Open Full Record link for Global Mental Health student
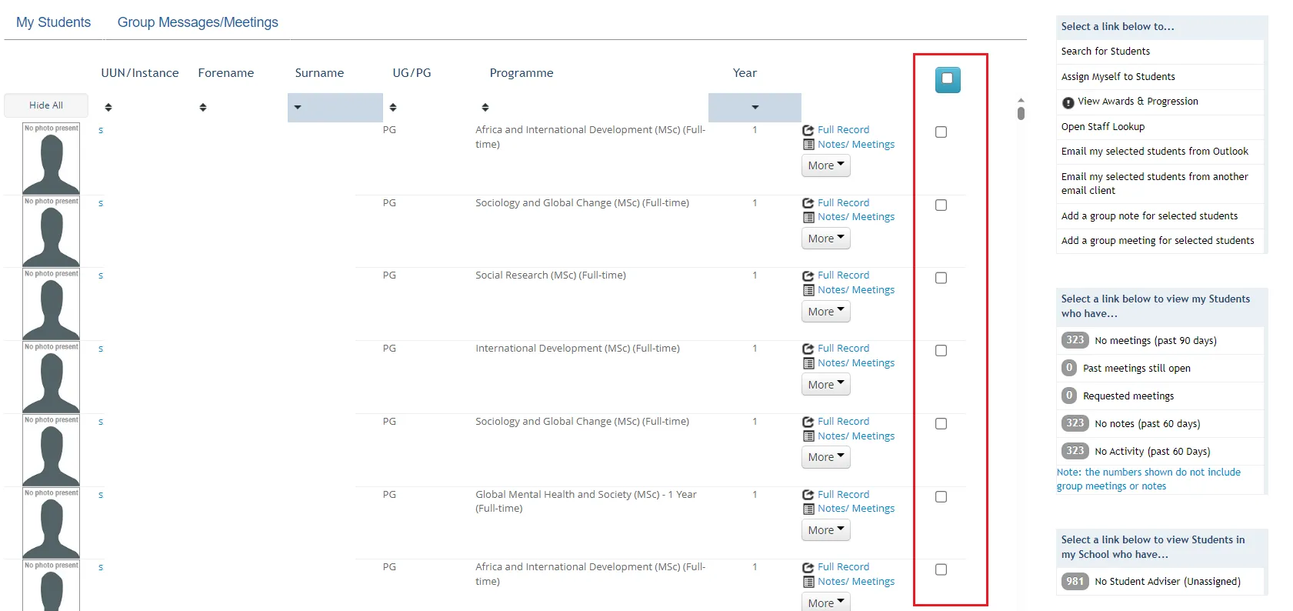Image resolution: width=1293 pixels, height=611 pixels. [843, 495]
